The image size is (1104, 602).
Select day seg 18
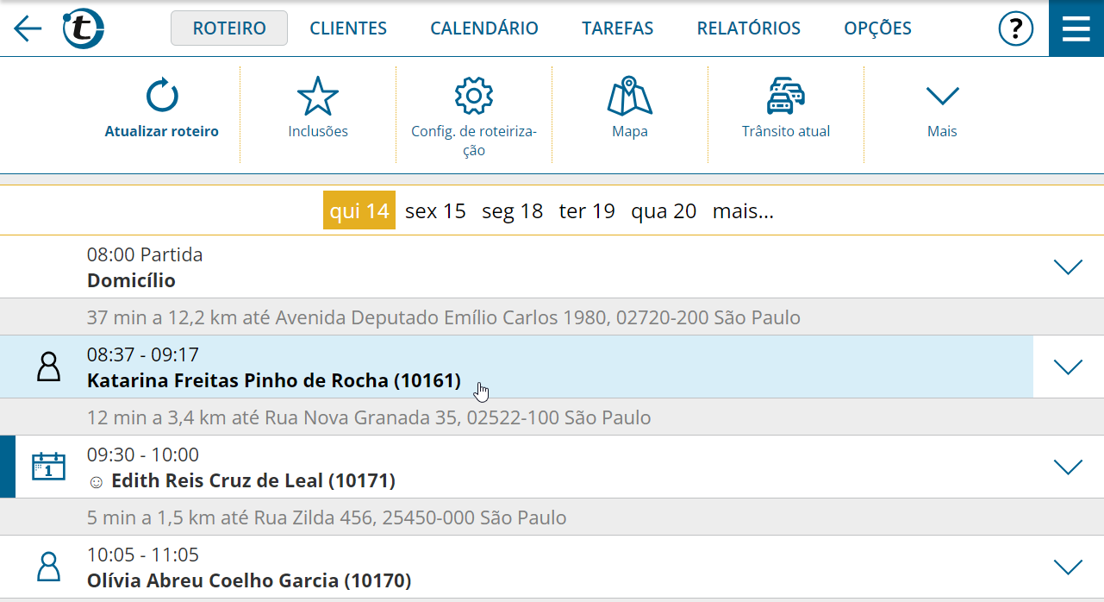[x=513, y=210]
